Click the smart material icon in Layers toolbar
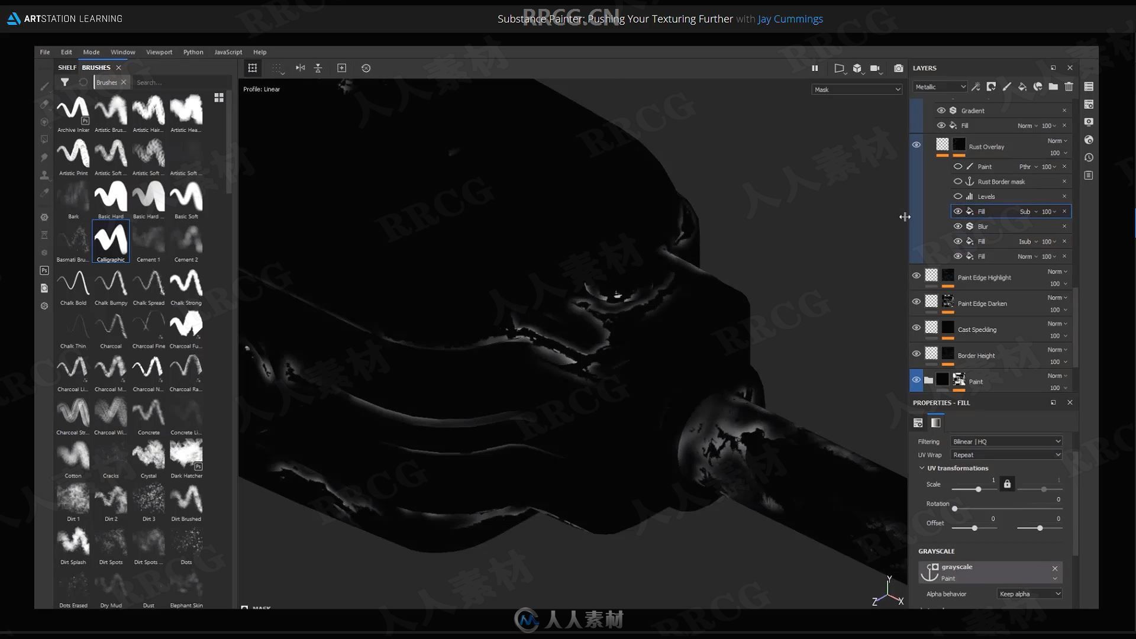1136x639 pixels. click(1038, 87)
